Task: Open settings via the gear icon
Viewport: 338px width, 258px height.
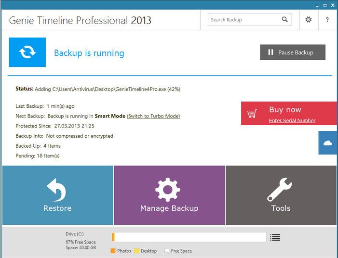Action: click(x=309, y=20)
